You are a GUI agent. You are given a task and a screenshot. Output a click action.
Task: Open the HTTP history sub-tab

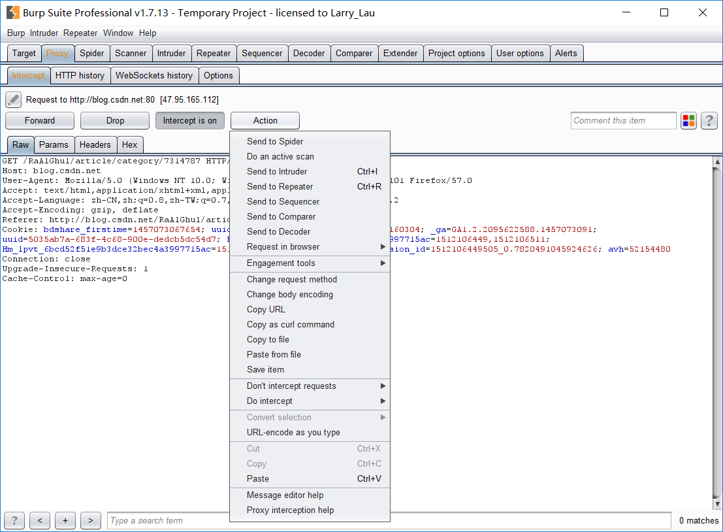(80, 76)
